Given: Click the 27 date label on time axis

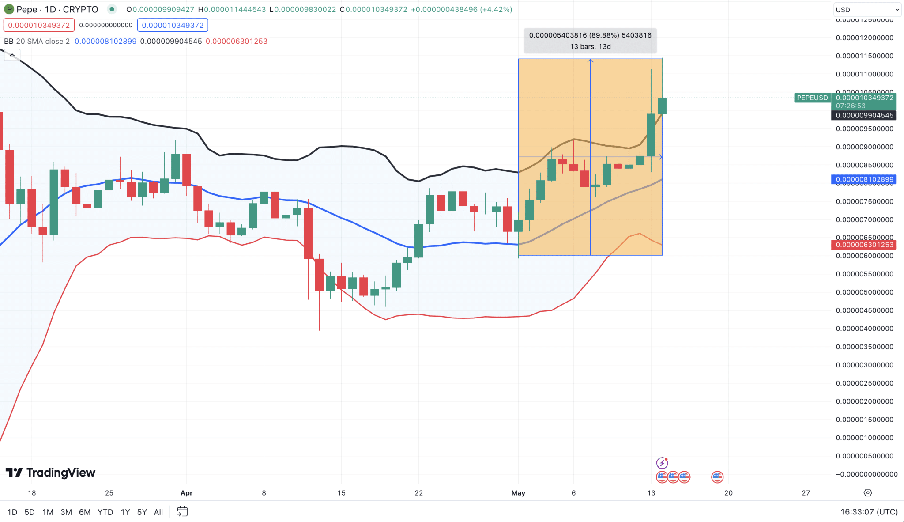Looking at the screenshot, I should tap(806, 493).
